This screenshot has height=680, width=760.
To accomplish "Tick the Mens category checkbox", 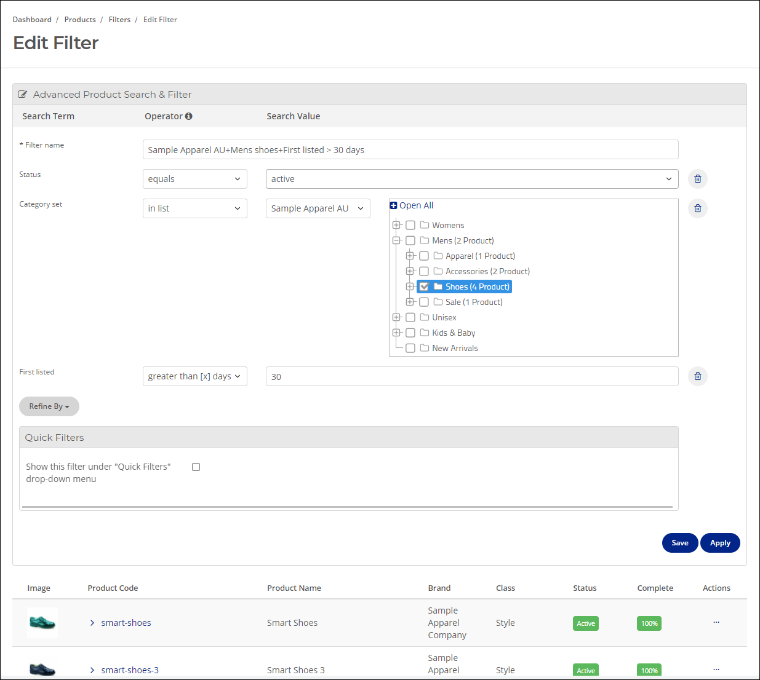I will point(410,240).
